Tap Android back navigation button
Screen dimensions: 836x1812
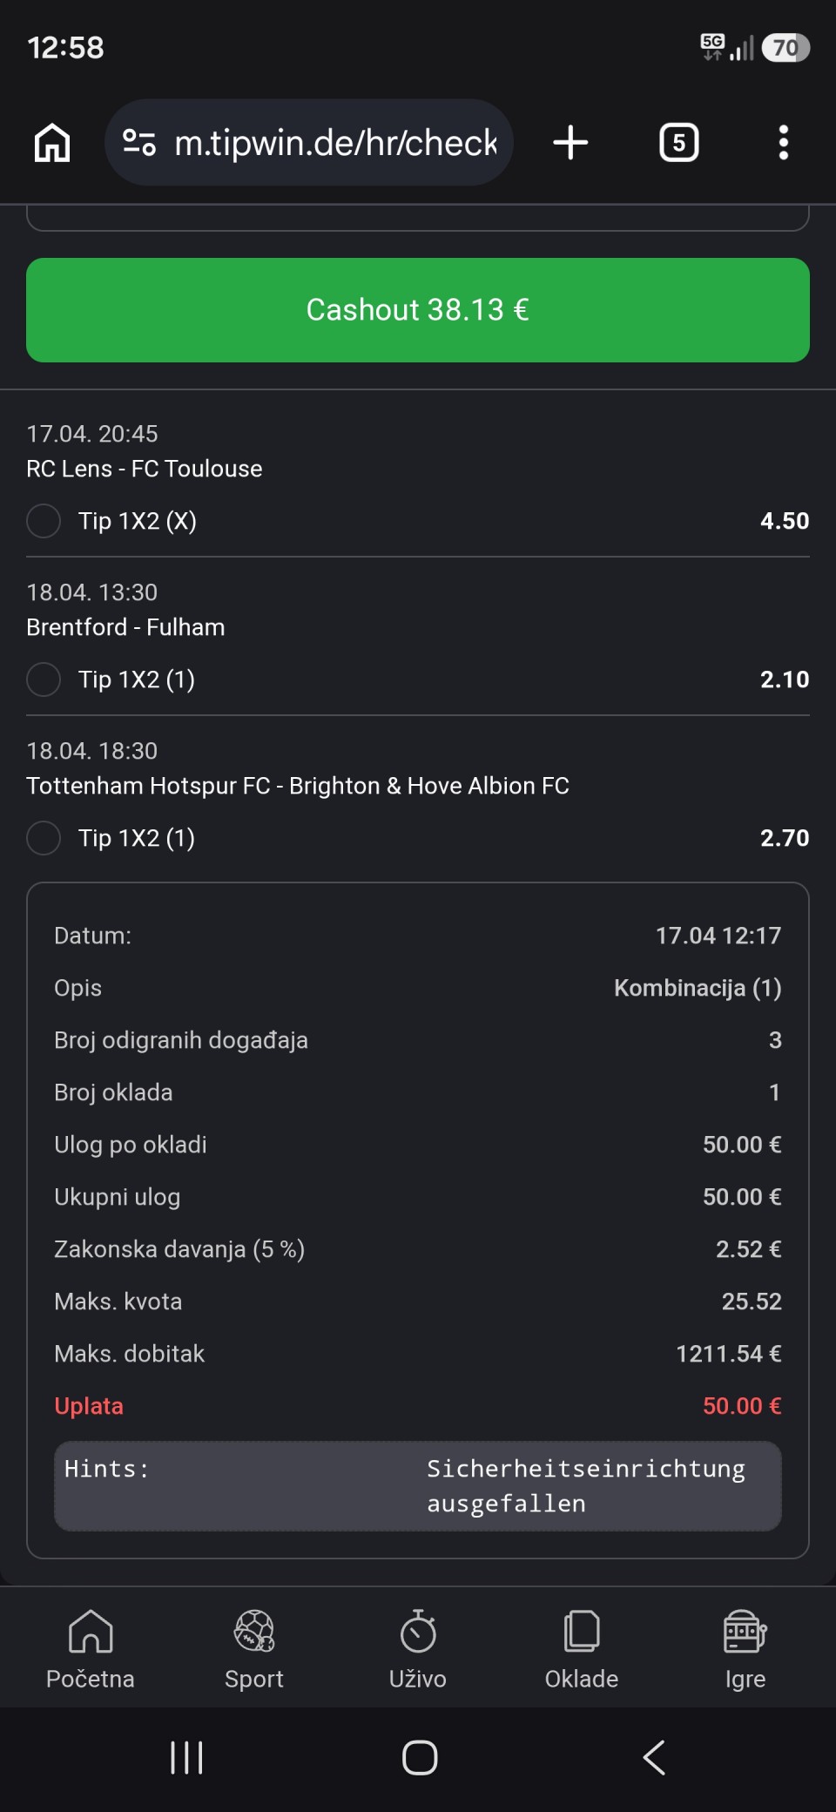click(654, 1757)
